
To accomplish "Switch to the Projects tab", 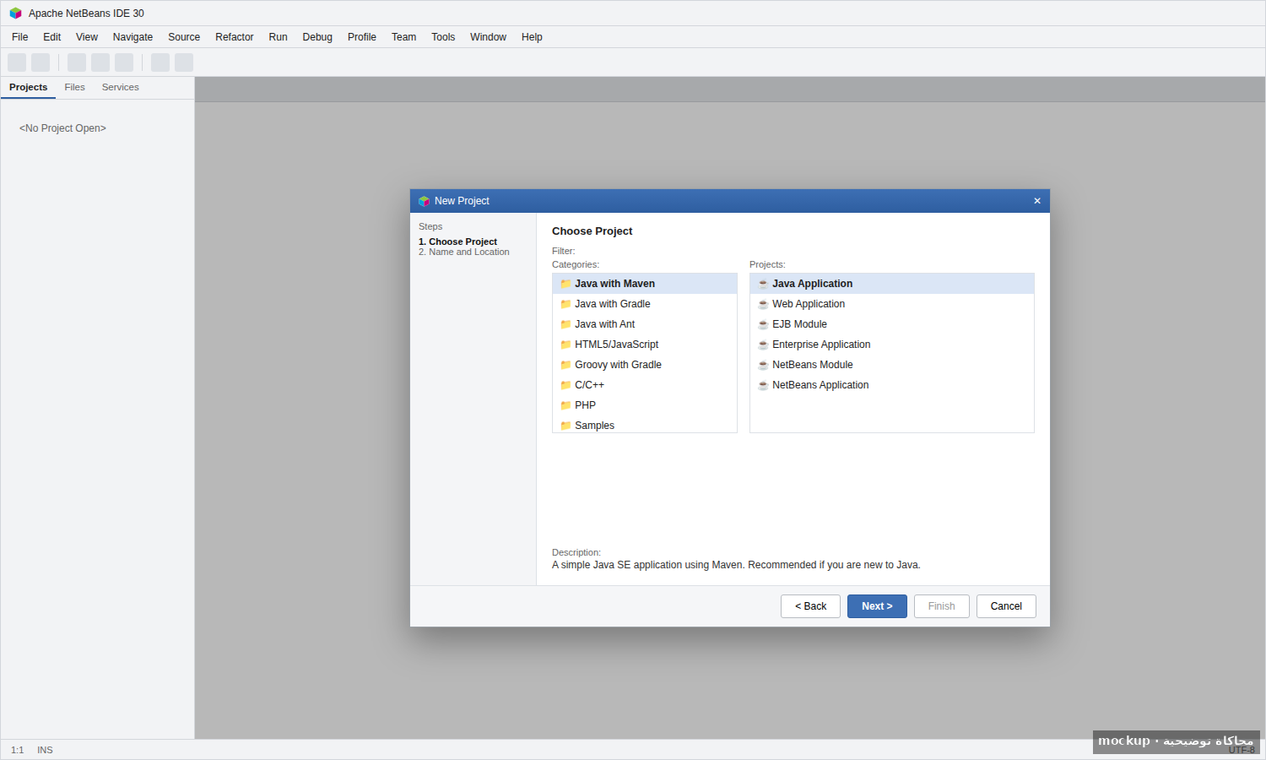I will [28, 88].
